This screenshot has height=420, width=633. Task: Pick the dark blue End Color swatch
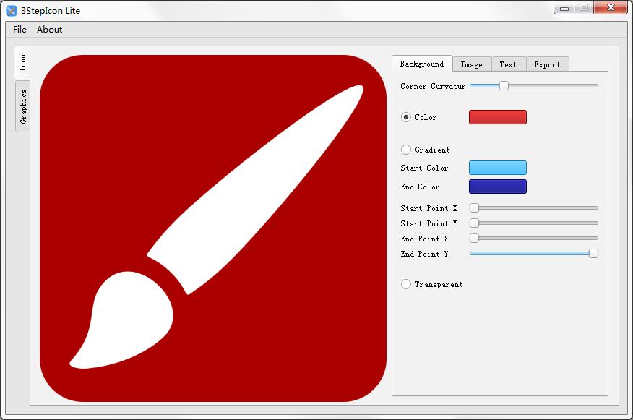coord(498,187)
